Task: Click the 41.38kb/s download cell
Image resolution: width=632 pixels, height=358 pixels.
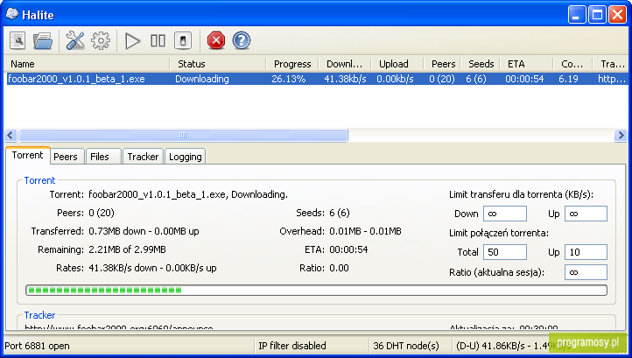Action: pos(345,79)
